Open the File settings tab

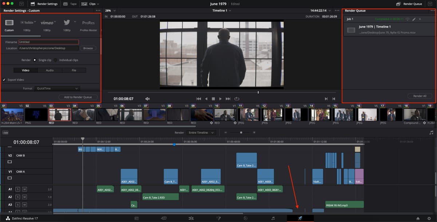pyautogui.click(x=74, y=70)
